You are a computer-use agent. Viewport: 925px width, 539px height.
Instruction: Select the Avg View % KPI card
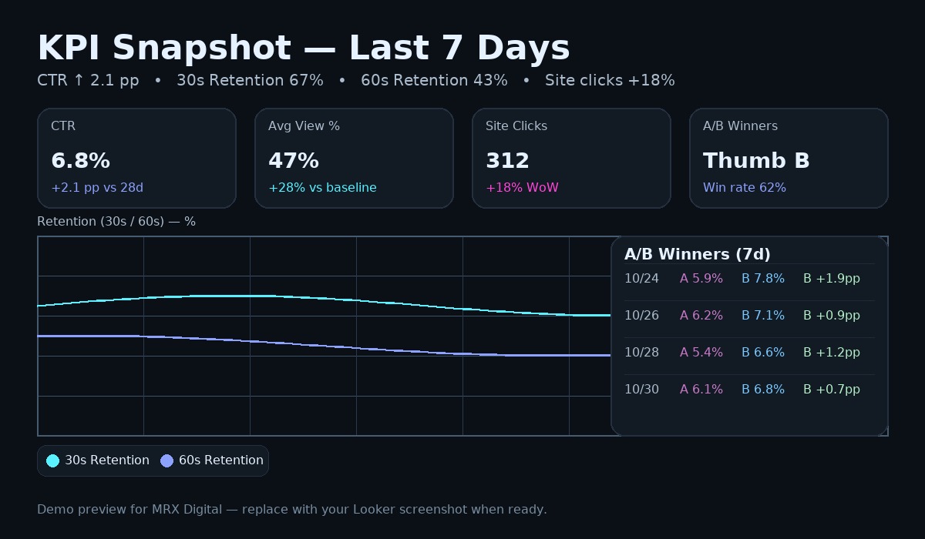point(354,157)
